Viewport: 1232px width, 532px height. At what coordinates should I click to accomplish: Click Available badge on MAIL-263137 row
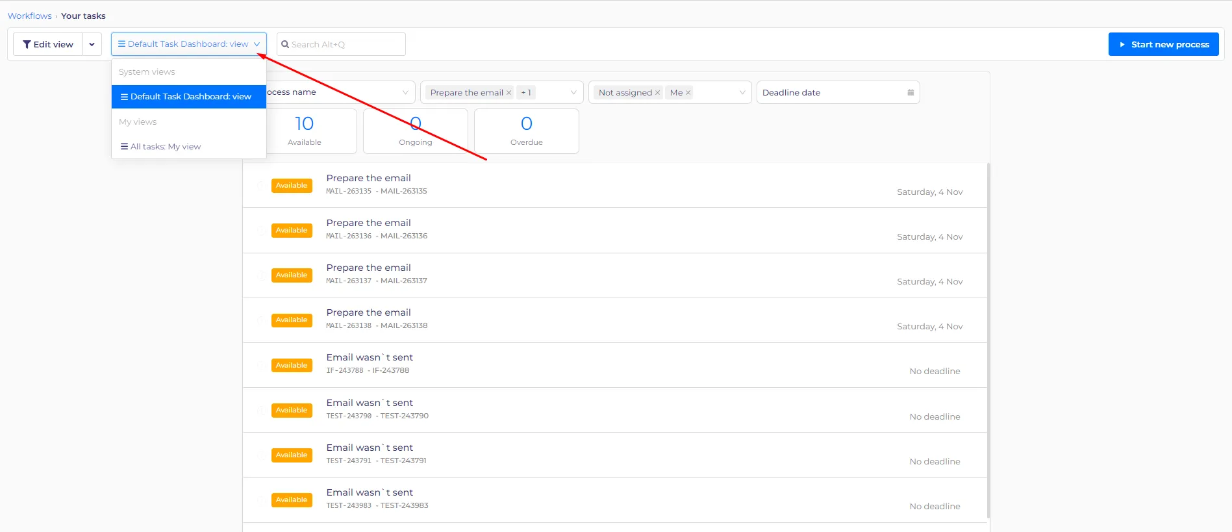pyautogui.click(x=292, y=275)
